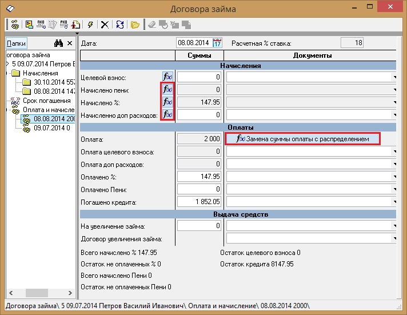
Task: Click the blue refresh arrows toolbar icon
Action: point(119,25)
